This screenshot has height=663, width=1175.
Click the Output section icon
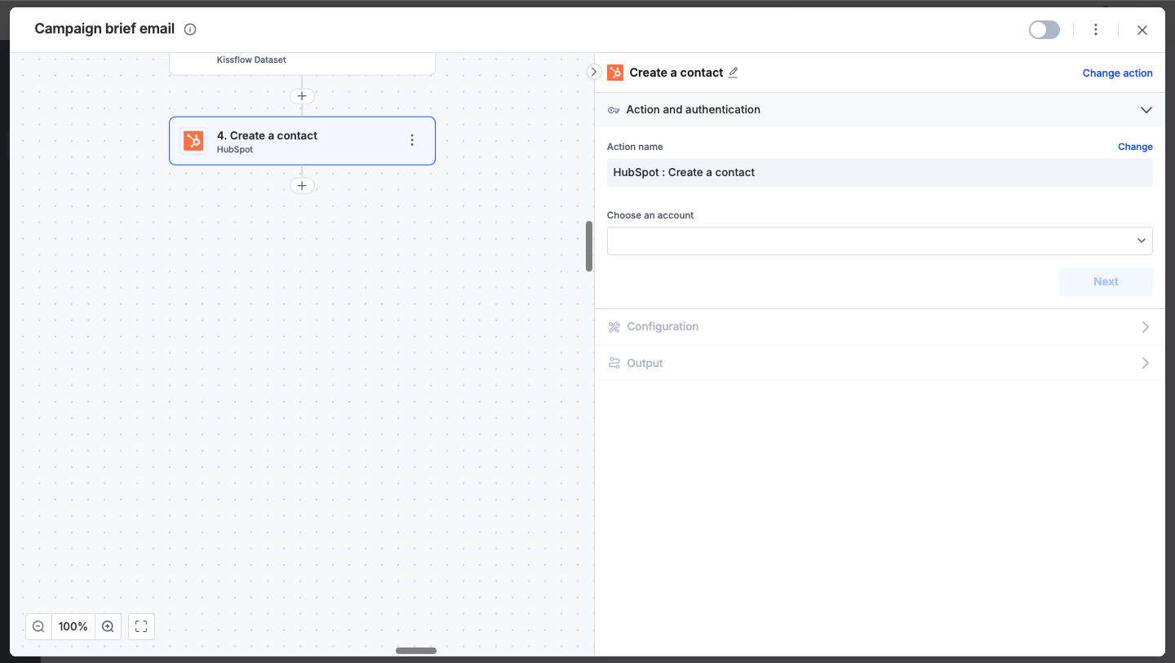(614, 363)
